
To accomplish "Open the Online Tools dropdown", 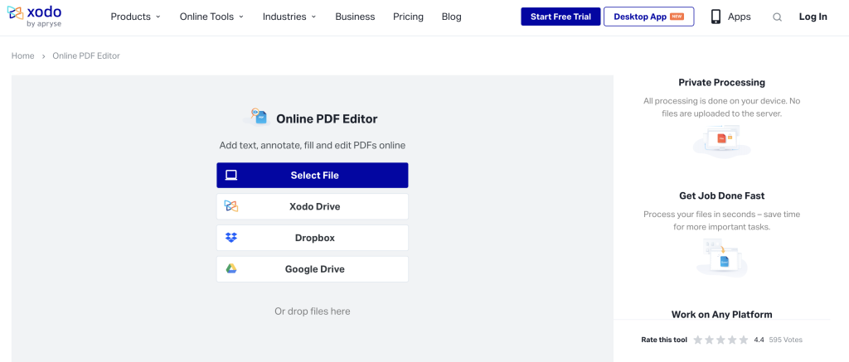I will coord(211,17).
